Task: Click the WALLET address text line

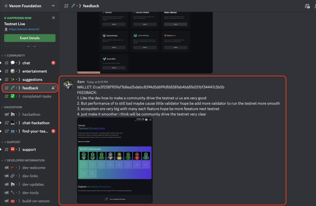Action: click(150, 87)
